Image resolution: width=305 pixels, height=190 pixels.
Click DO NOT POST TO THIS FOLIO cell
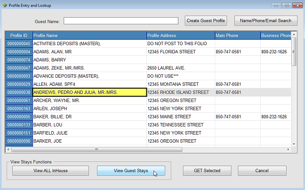pyautogui.click(x=180, y=44)
